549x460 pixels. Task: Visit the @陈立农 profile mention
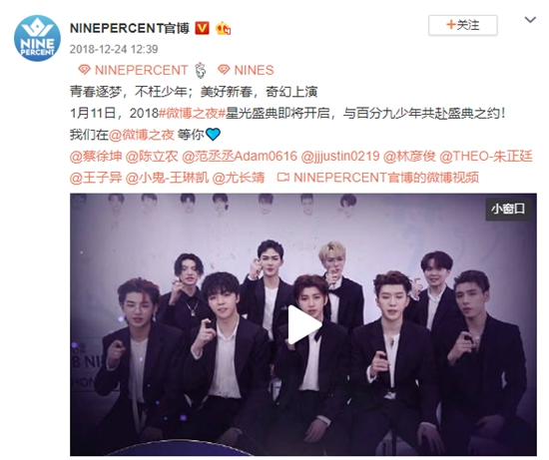click(152, 156)
